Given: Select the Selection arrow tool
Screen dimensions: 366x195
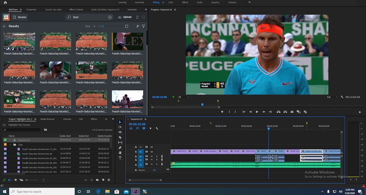Looking at the screenshot, I should point(120,122).
